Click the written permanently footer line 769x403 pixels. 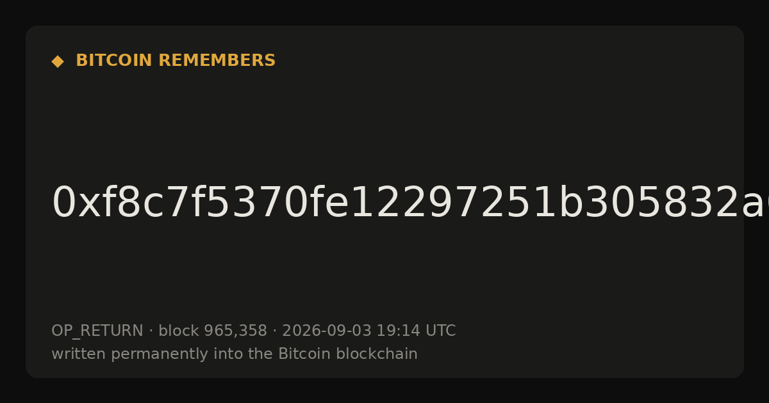(x=235, y=354)
